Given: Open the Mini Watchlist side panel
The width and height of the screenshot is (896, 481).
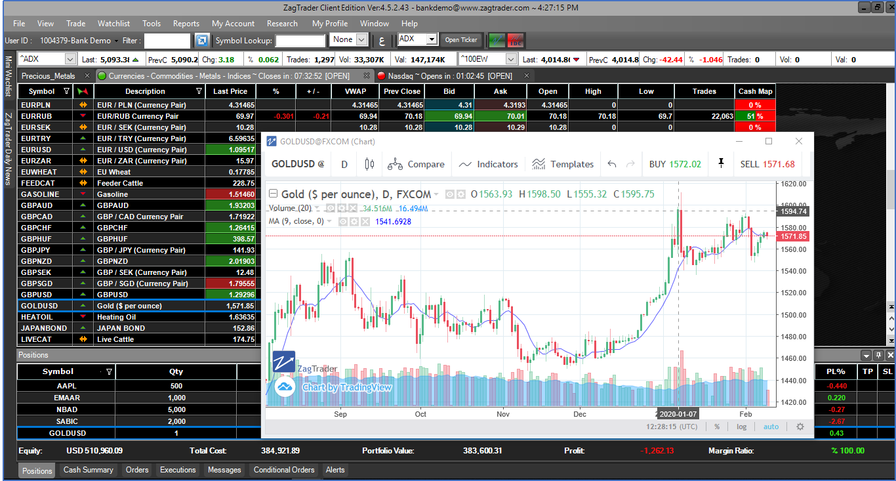Looking at the screenshot, I should pos(9,76).
